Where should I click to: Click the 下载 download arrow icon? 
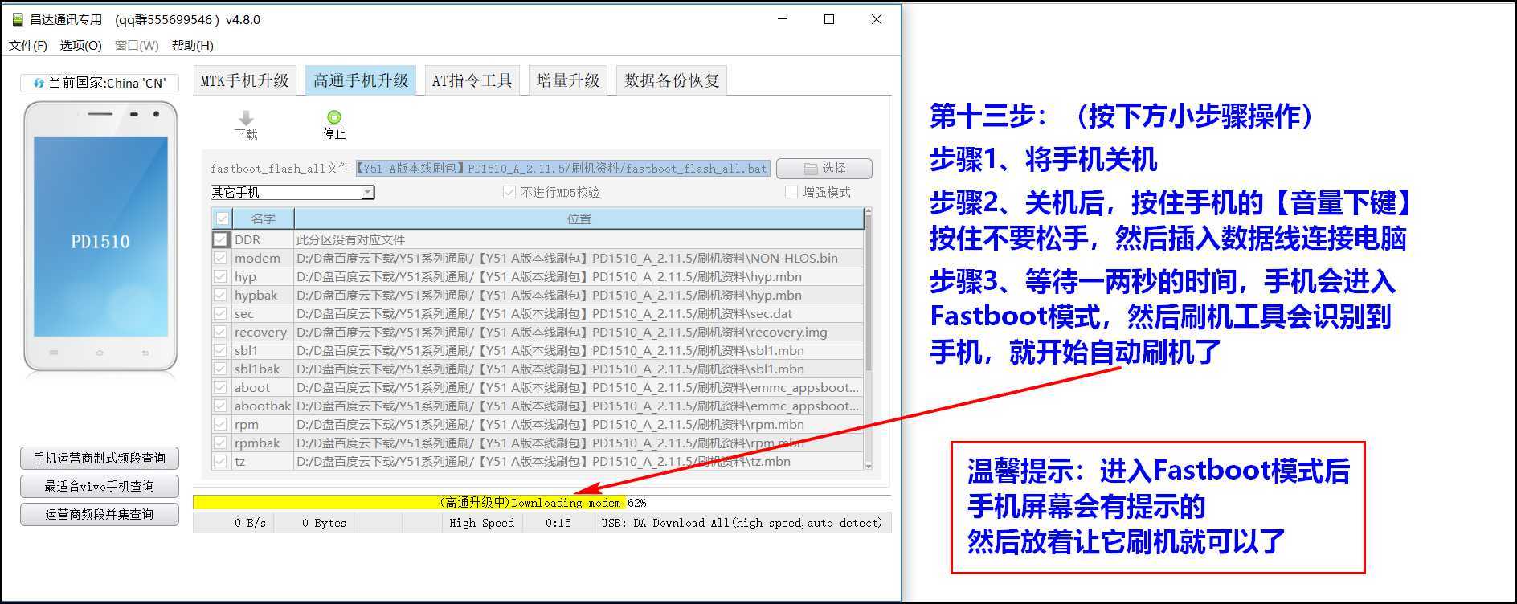[x=246, y=119]
